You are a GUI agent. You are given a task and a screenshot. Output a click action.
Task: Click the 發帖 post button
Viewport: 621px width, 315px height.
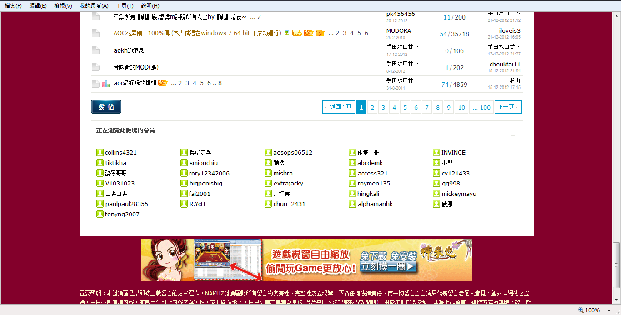106,107
